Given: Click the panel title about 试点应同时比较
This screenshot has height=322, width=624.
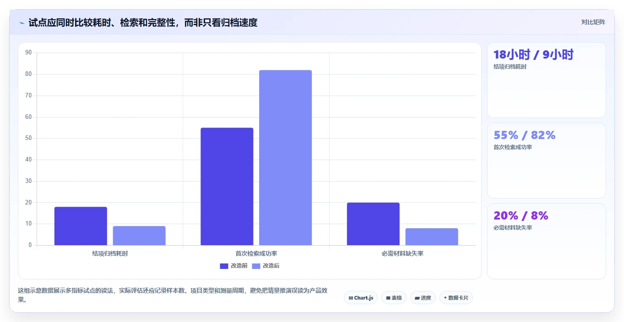Looking at the screenshot, I should click(x=143, y=22).
